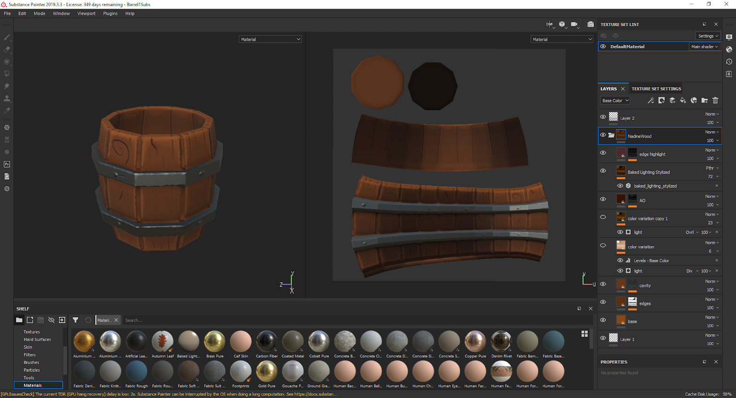This screenshot has height=398, width=736.
Task: Add a new paint layer
Action: (x=672, y=101)
